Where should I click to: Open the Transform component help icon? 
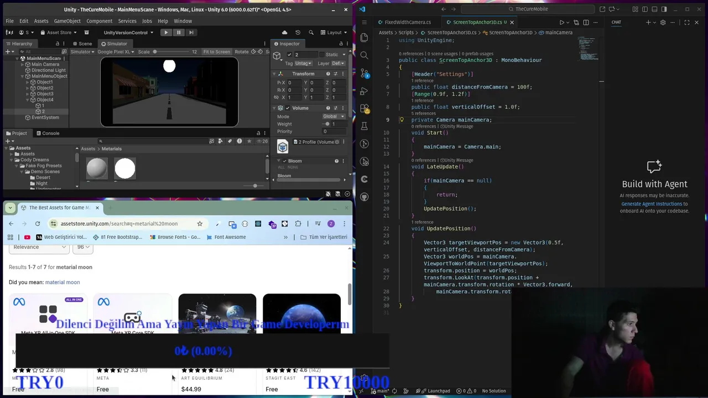click(x=328, y=74)
